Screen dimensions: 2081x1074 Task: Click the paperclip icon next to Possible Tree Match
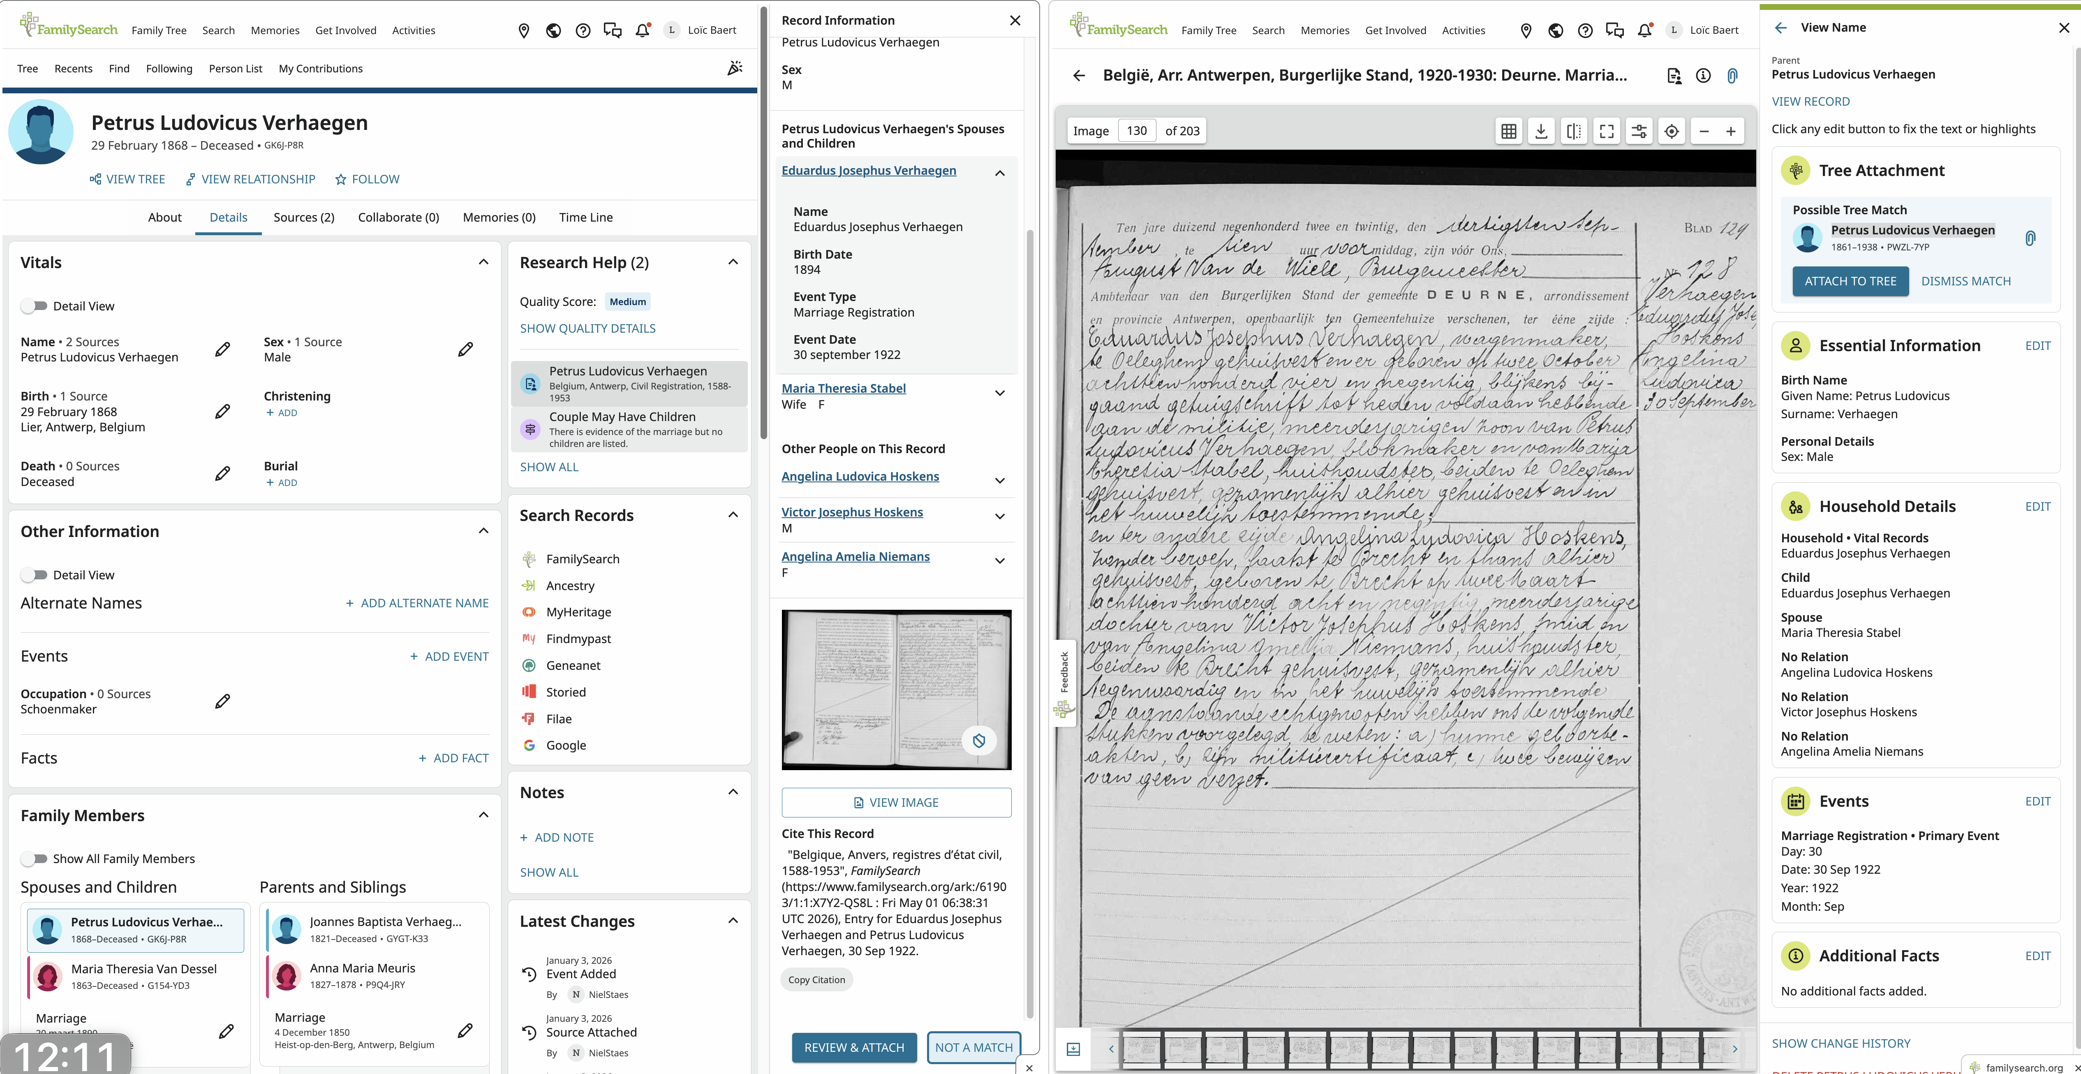[x=2030, y=238]
